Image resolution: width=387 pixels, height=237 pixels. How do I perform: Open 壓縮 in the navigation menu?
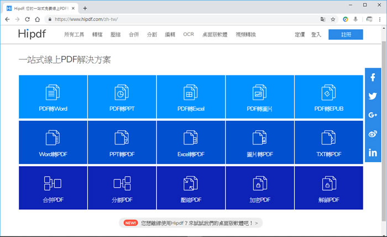click(116, 34)
